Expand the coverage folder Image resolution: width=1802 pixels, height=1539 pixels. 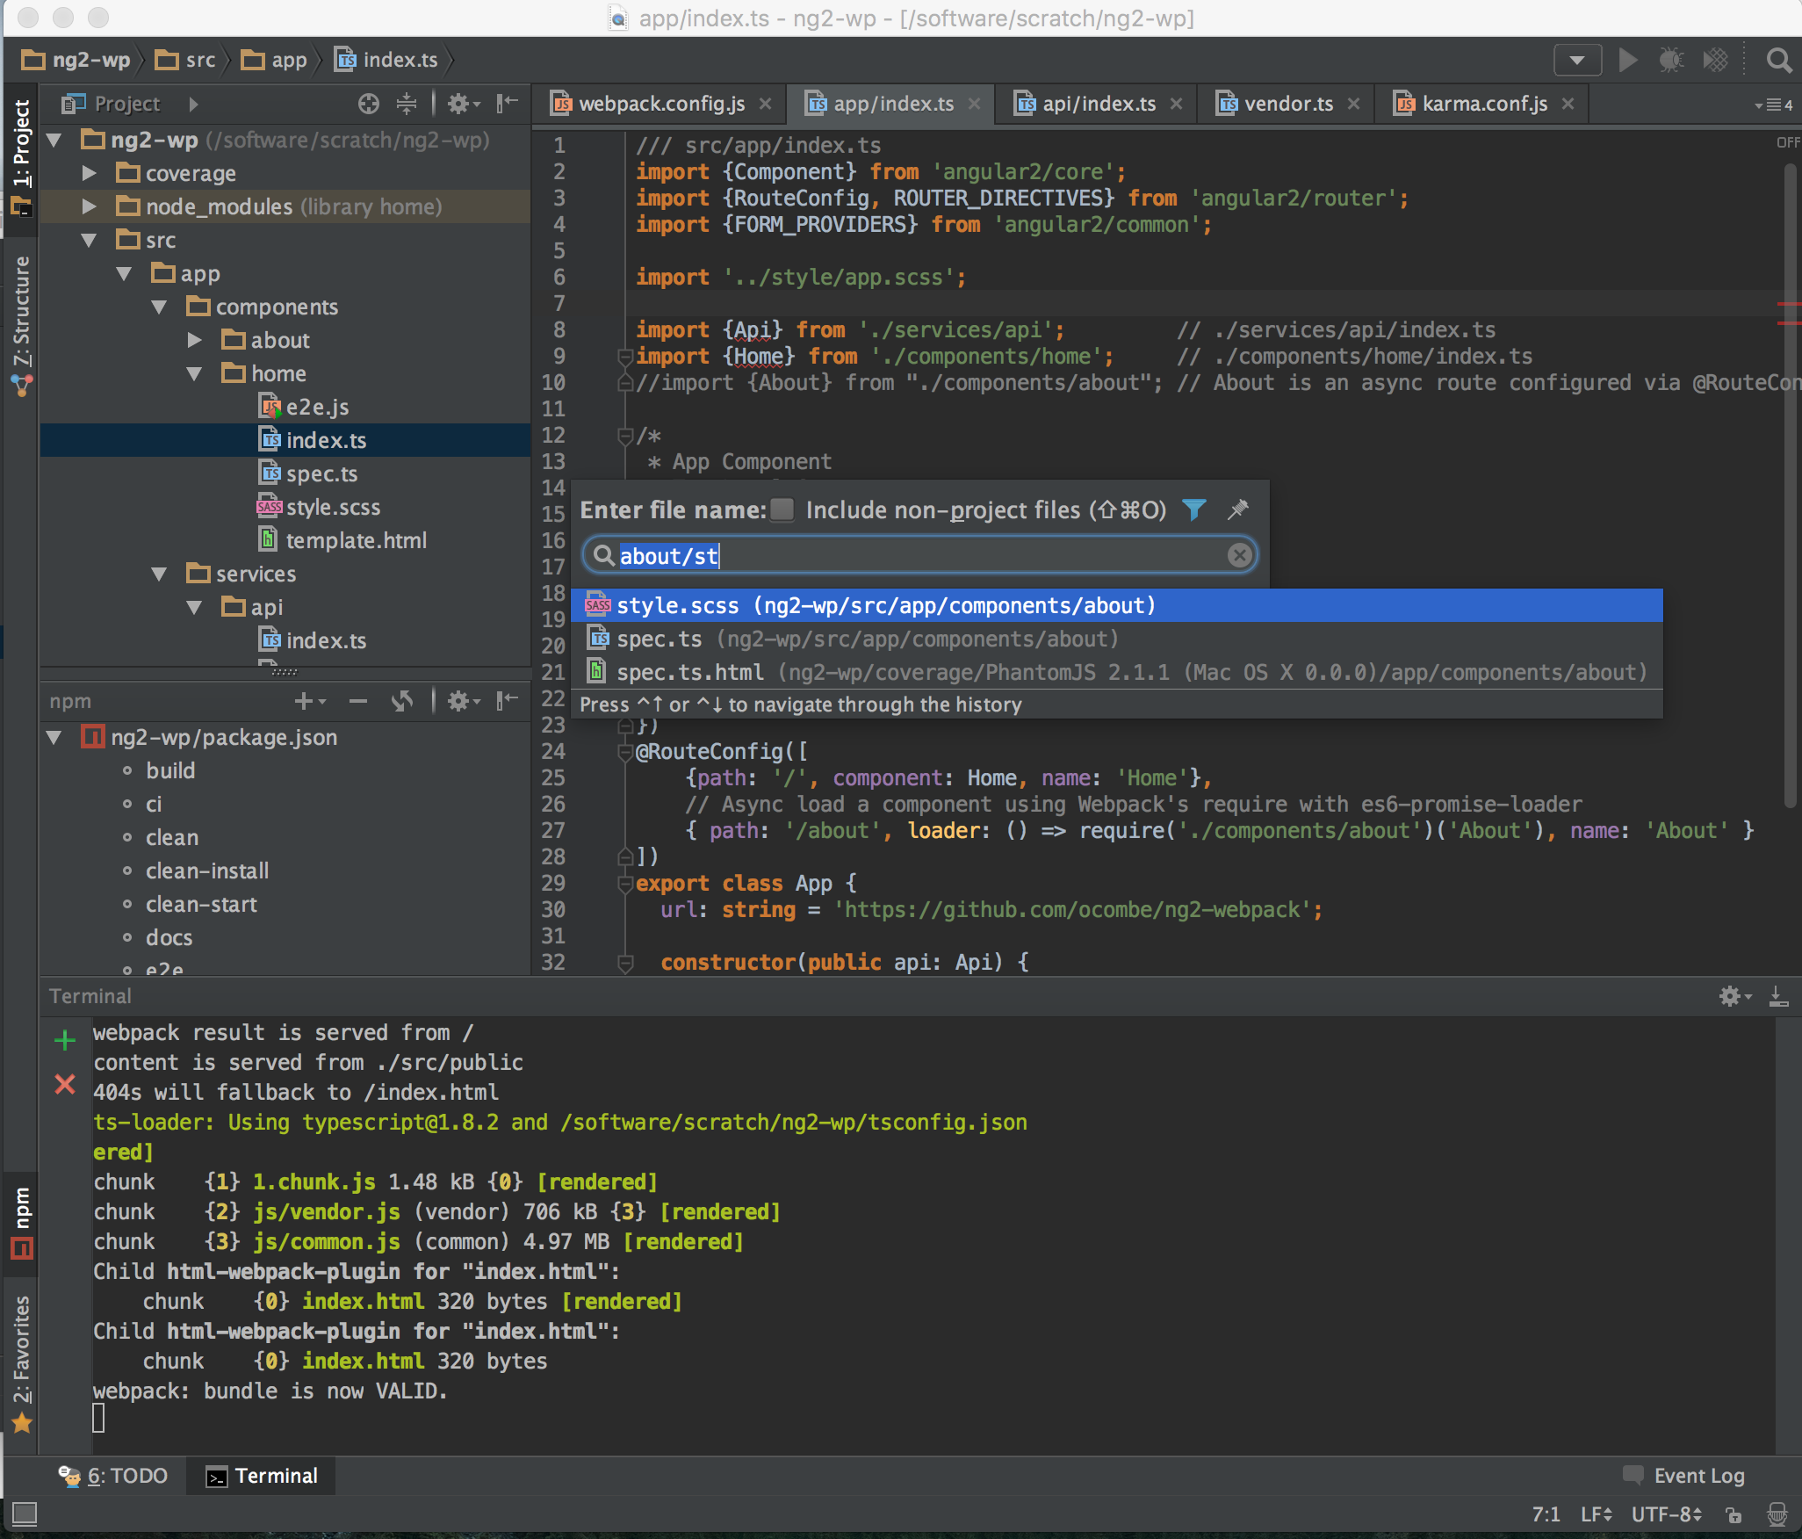coord(89,173)
